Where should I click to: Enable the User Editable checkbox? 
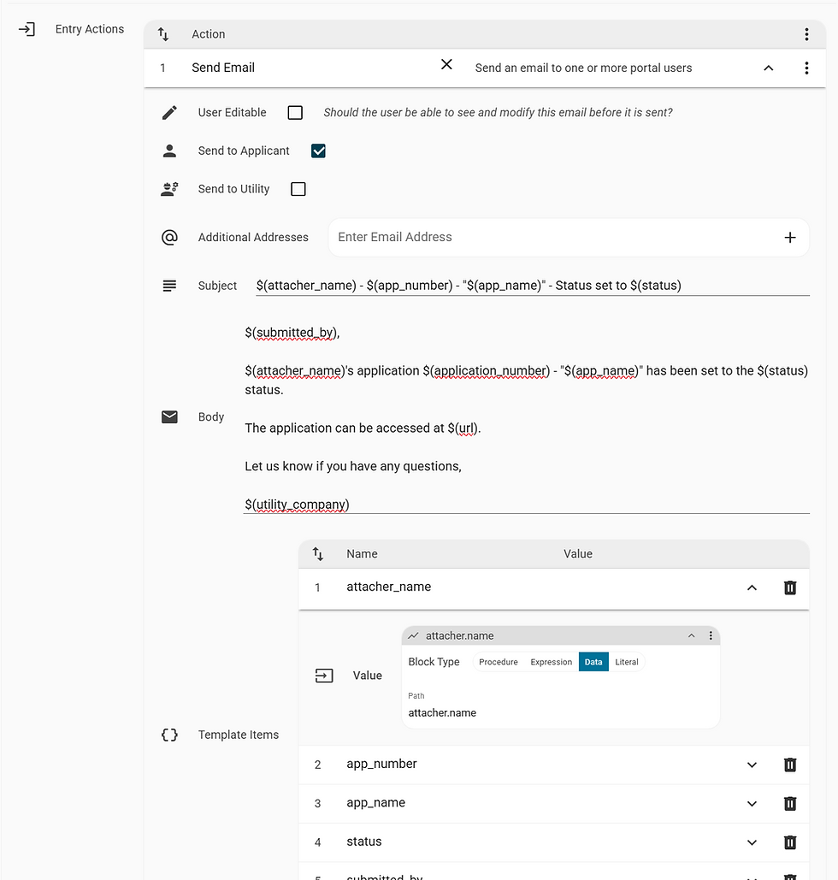pos(295,113)
